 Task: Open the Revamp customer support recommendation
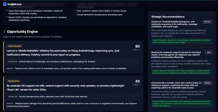pyautogui.click(x=176, y=55)
